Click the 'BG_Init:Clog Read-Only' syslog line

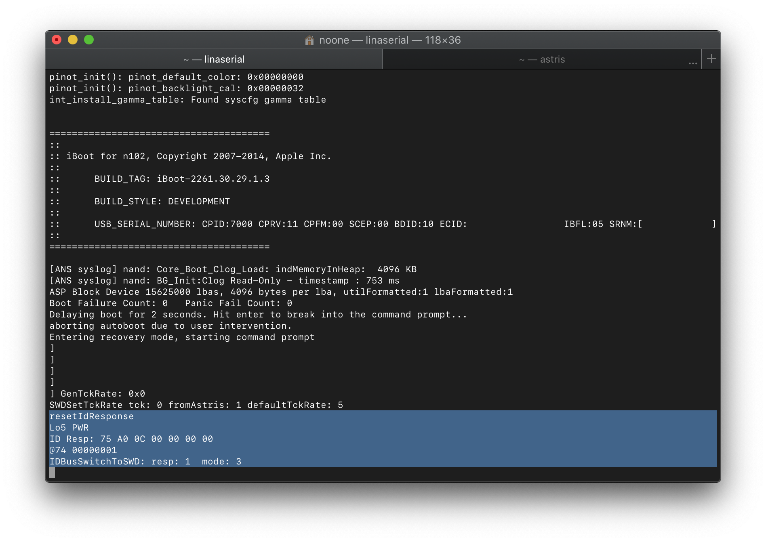click(224, 281)
